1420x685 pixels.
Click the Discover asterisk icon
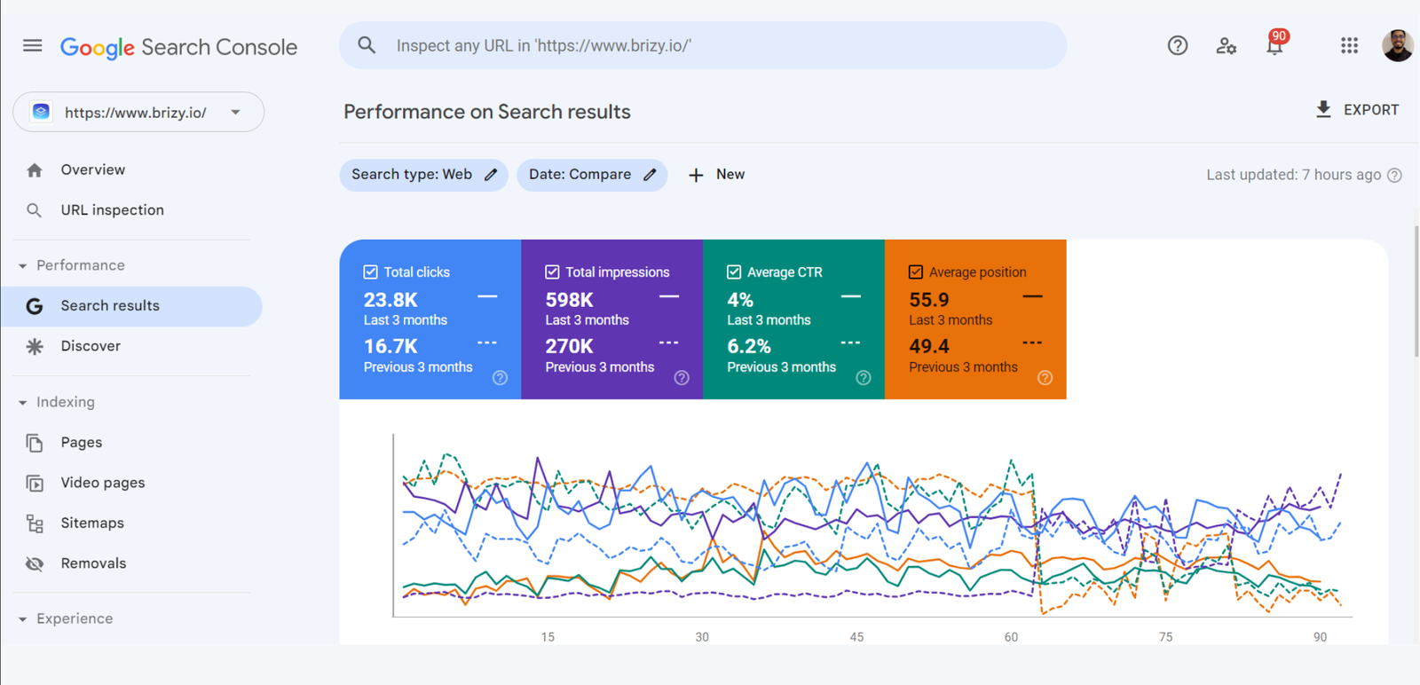(x=35, y=346)
